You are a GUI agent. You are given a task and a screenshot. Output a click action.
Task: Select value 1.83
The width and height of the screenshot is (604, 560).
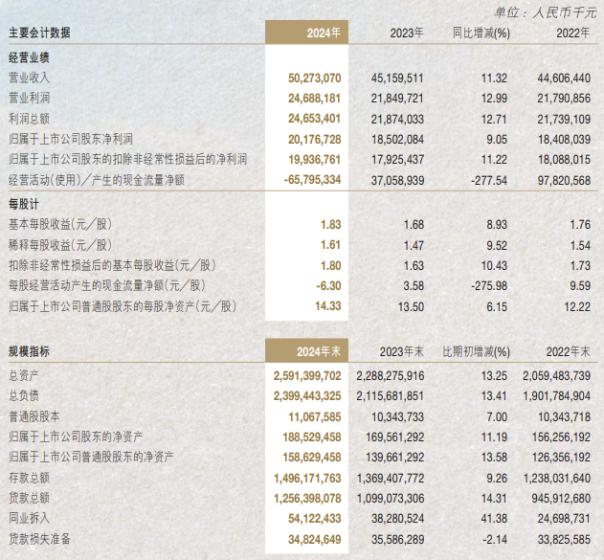point(331,225)
